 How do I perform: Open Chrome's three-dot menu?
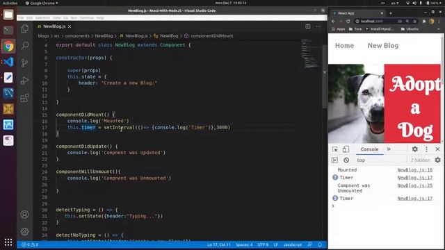coord(439,22)
